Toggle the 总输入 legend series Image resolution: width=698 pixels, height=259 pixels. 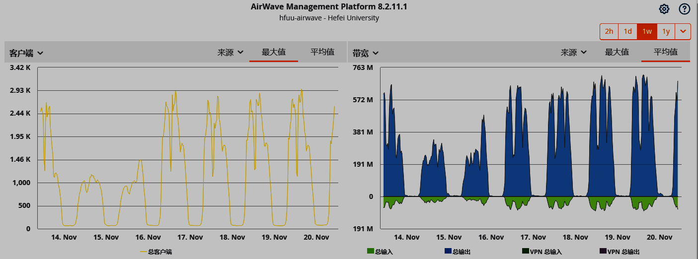[x=380, y=252]
